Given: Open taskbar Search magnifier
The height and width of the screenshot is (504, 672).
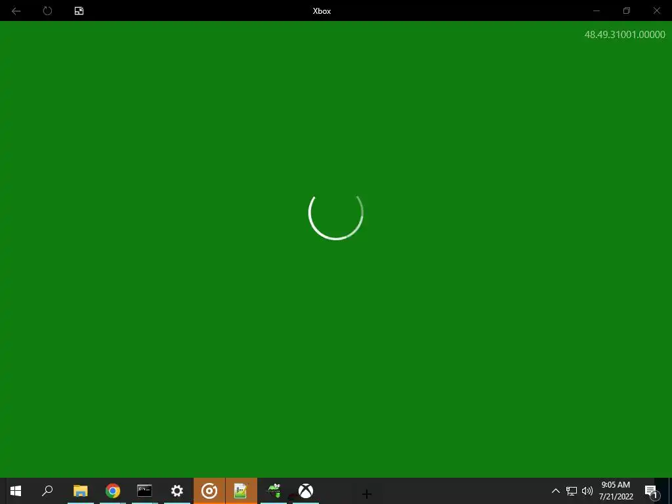Looking at the screenshot, I should click(x=47, y=491).
